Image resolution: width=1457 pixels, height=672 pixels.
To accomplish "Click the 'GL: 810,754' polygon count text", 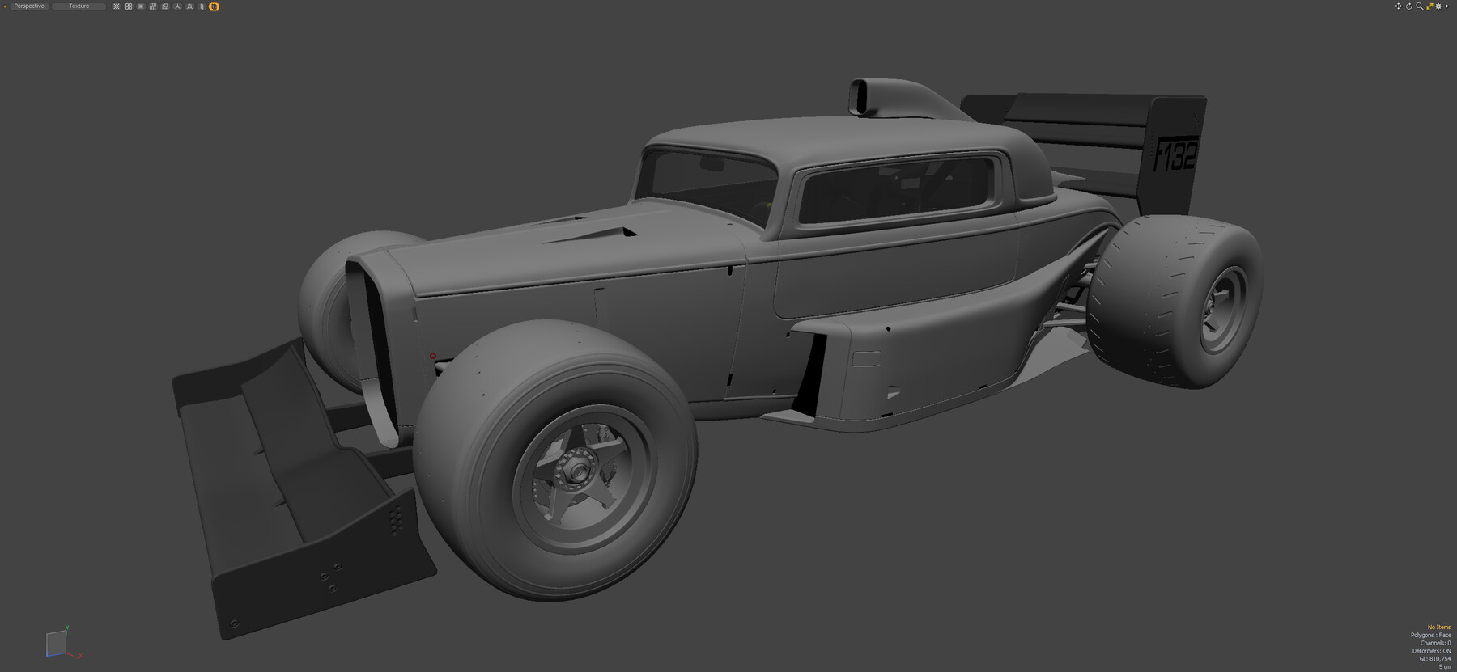I will point(1435,659).
